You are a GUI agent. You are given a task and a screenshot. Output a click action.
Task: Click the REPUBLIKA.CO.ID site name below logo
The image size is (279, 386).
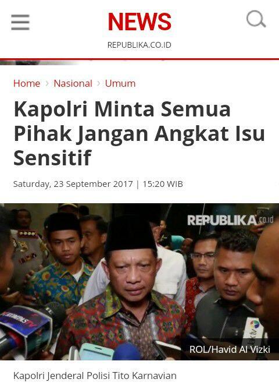click(139, 45)
